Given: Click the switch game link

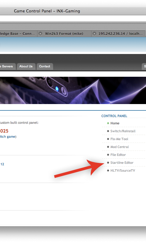Looking at the screenshot, I should (x=8, y=137).
